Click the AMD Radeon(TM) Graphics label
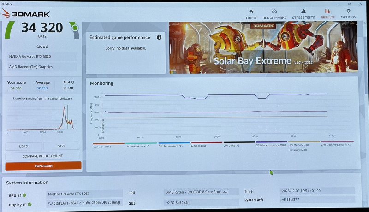Viewport: 369px width, 212px height. [x=42, y=67]
